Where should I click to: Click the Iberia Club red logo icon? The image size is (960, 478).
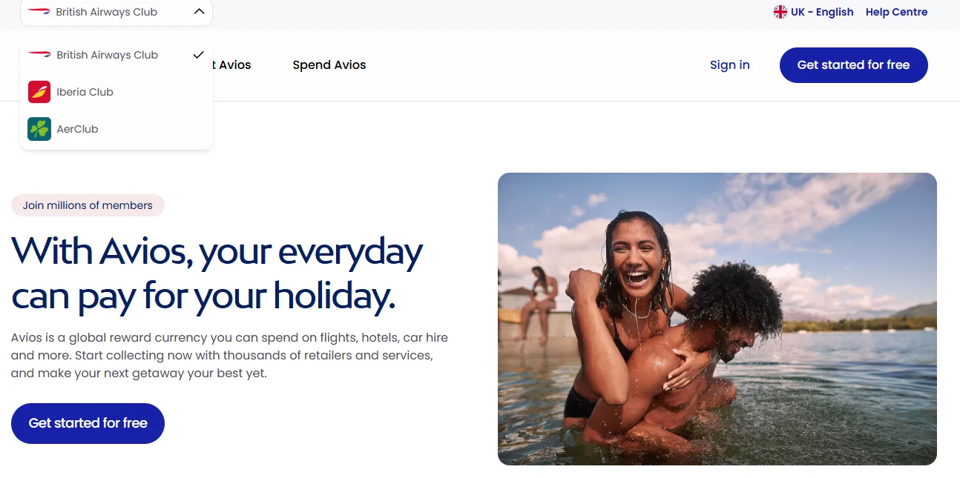pyautogui.click(x=39, y=92)
